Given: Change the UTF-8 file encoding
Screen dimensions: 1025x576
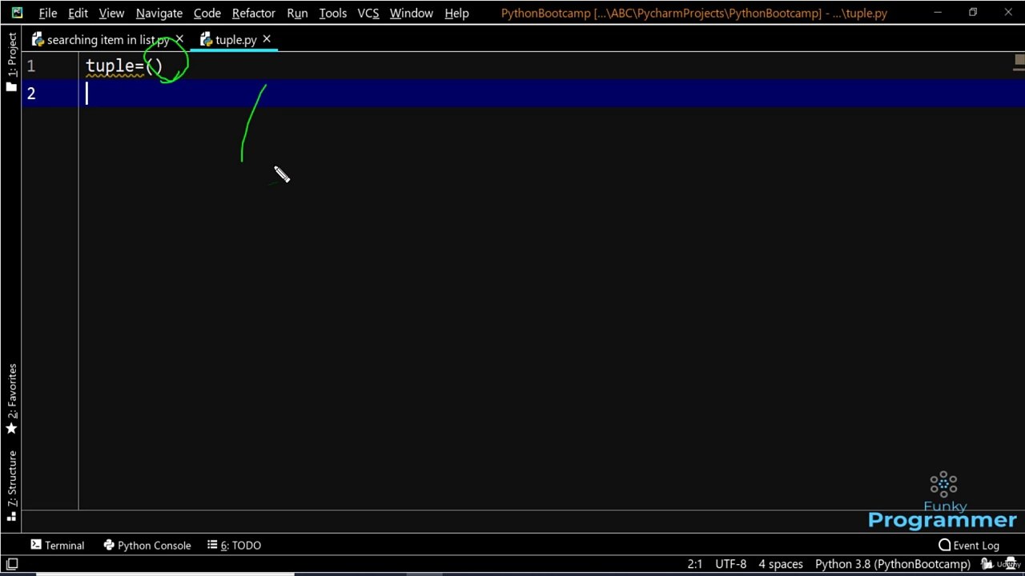Looking at the screenshot, I should point(730,565).
